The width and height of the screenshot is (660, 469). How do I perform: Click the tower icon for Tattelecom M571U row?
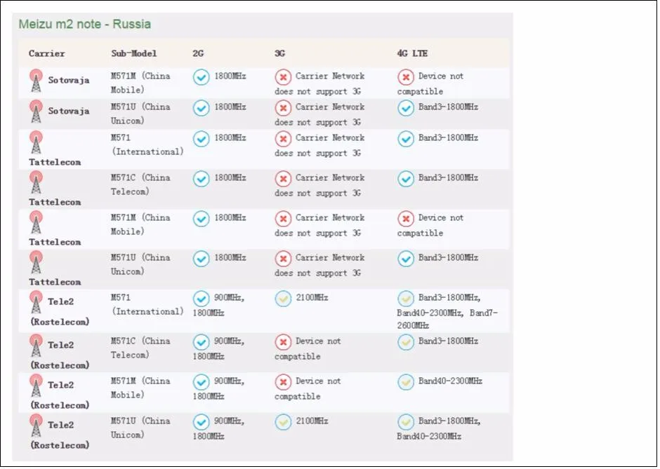(x=37, y=262)
